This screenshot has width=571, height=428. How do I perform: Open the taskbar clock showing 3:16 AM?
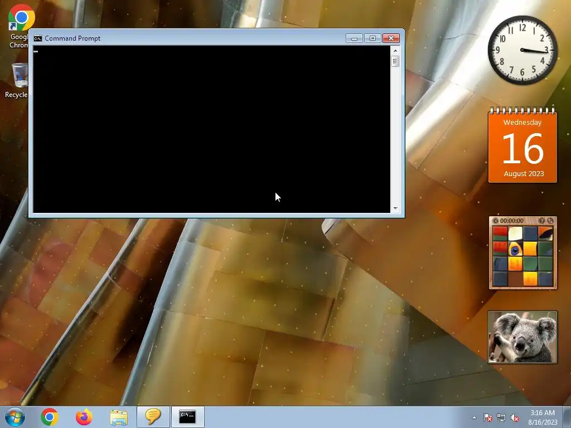pyautogui.click(x=543, y=417)
